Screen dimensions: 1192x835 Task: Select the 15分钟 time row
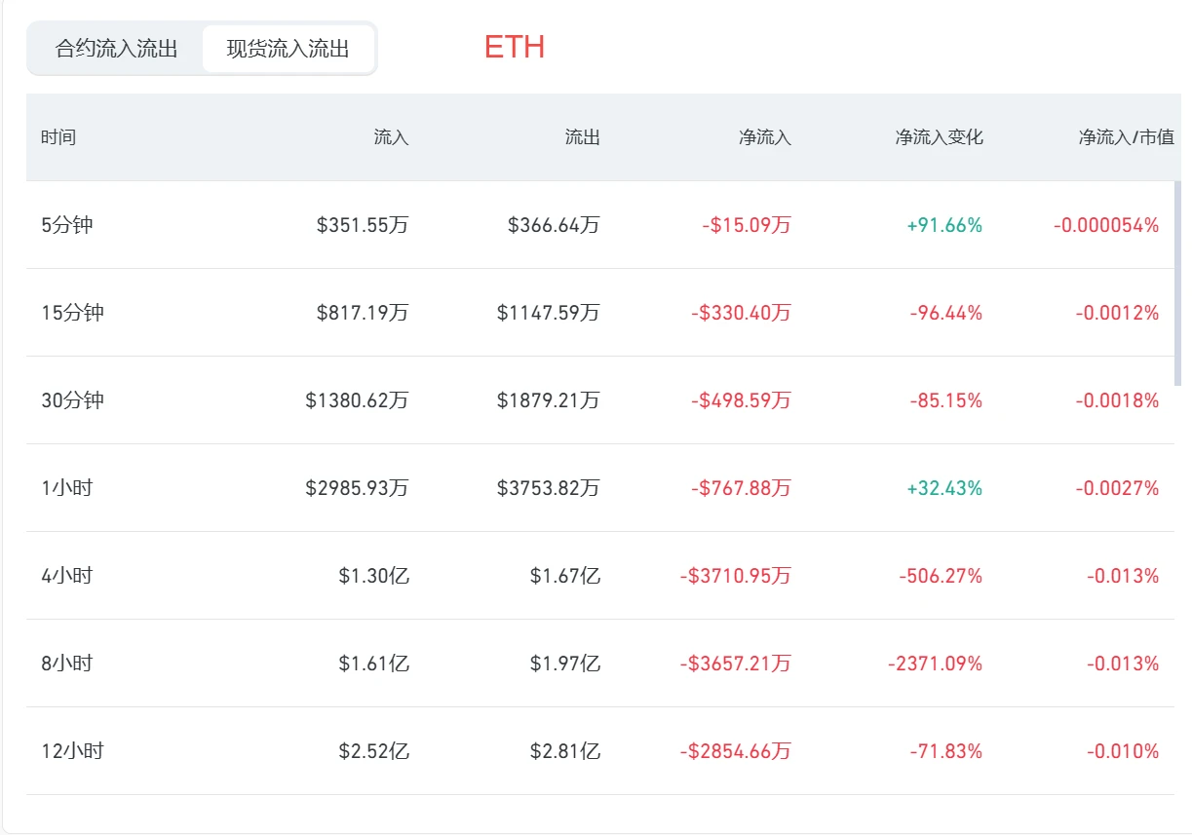pos(600,313)
